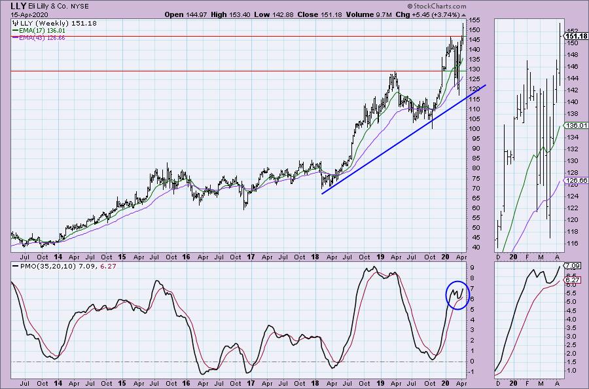
Task: Click the EMA(17) 136.01 legend label
Action: tap(43, 31)
